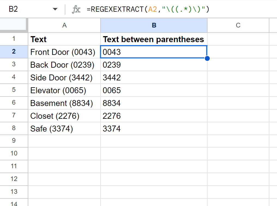Screen dimensions: 277x206
Task: Click the Text header cell
Action: [x=64, y=39]
